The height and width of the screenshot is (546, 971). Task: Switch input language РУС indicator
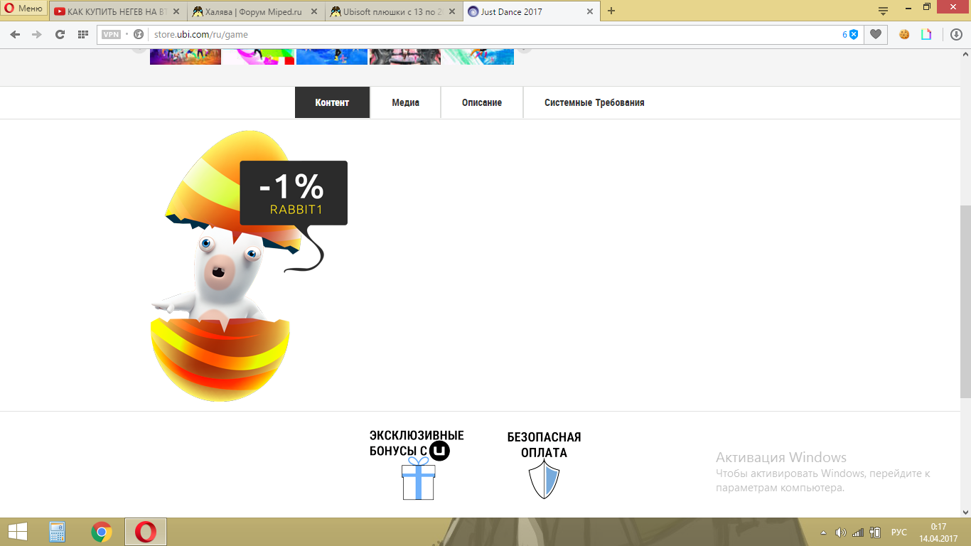tap(899, 532)
